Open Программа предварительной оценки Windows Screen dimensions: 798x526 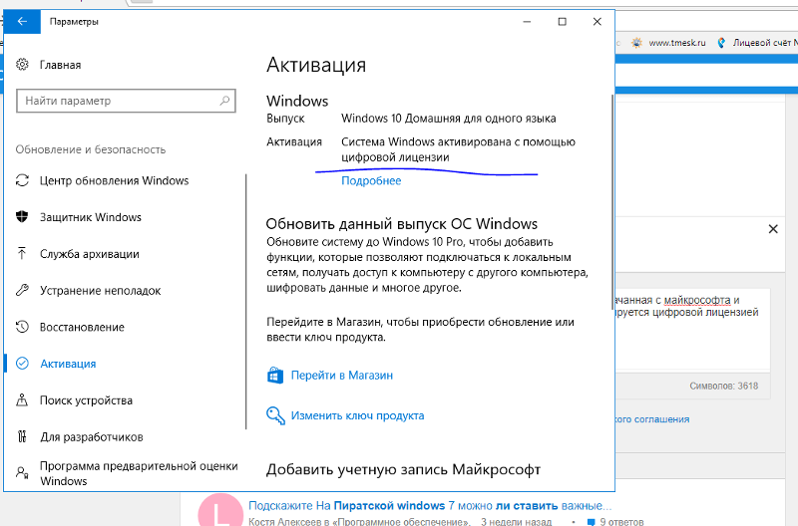tap(138, 473)
